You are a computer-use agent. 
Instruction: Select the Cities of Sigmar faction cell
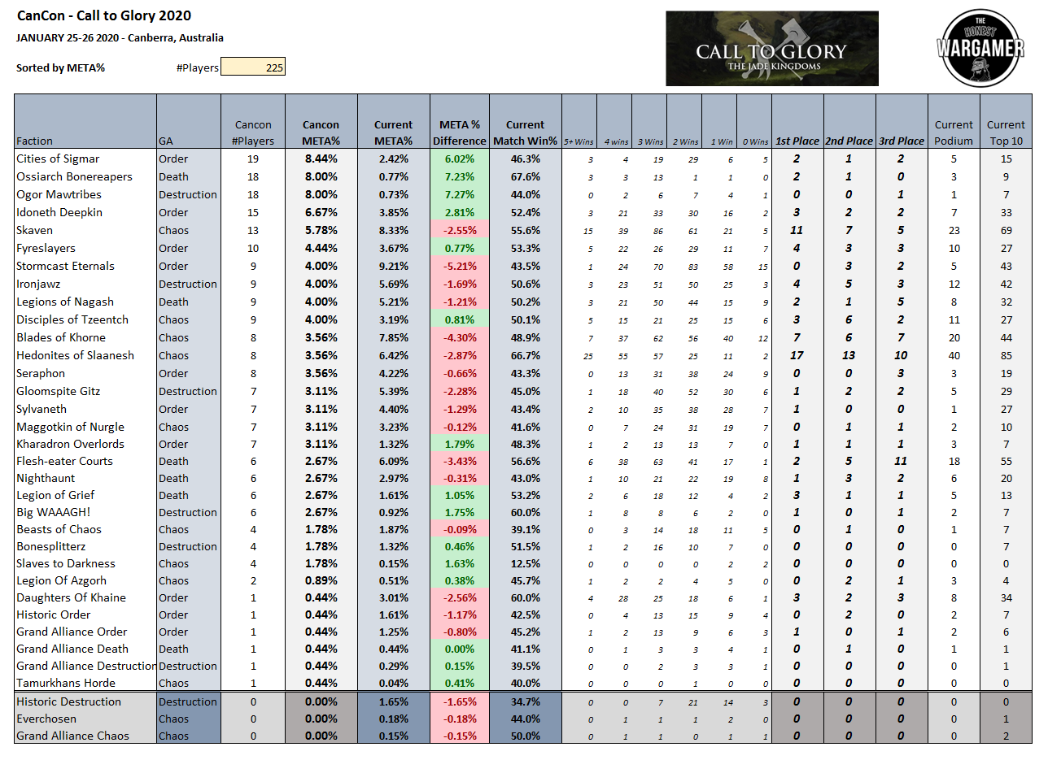(x=58, y=159)
